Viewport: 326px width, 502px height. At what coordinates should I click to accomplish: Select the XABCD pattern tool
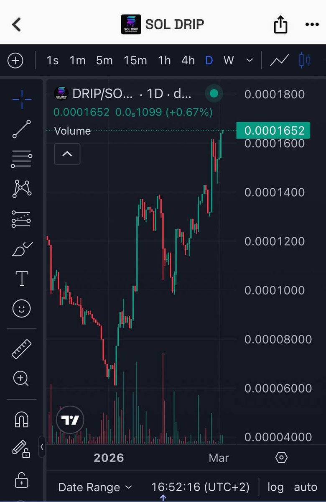pos(22,189)
